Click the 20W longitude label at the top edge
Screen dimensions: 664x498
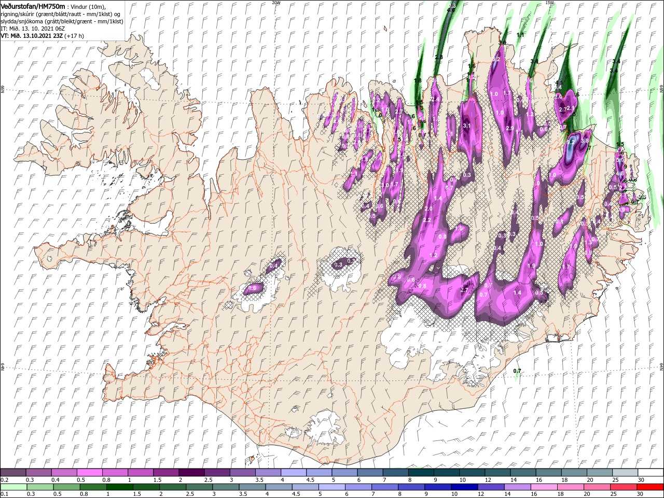pyautogui.click(x=276, y=3)
